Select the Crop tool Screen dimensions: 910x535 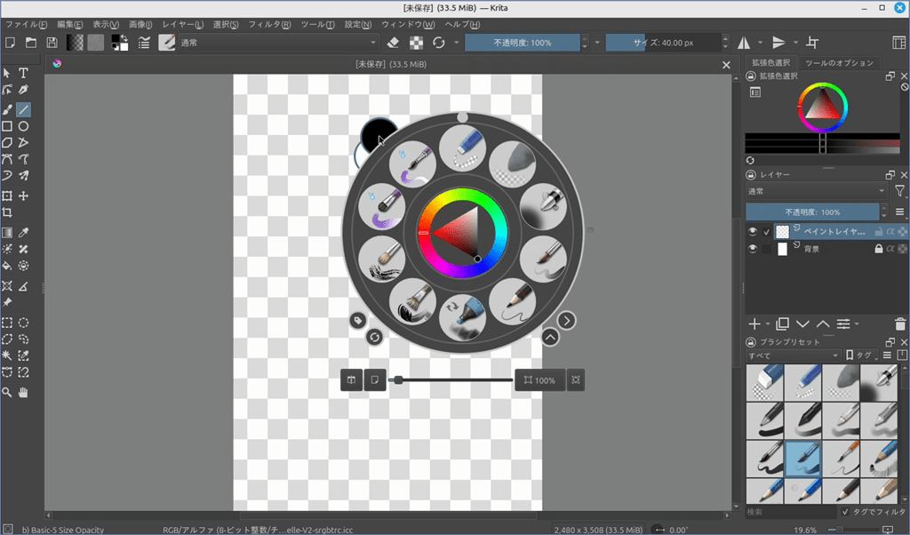point(7,213)
